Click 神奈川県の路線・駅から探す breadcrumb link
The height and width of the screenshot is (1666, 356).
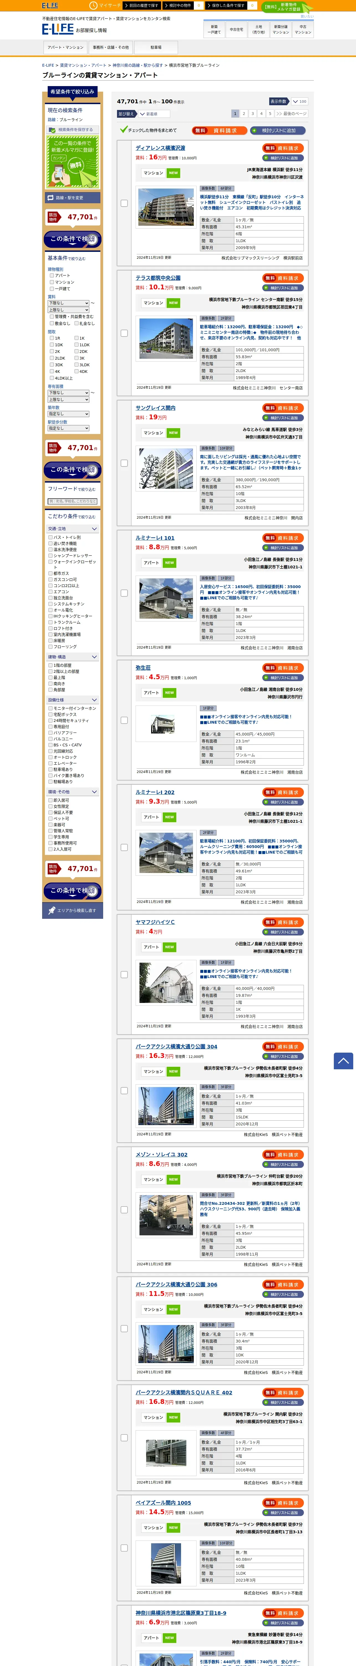(x=138, y=65)
